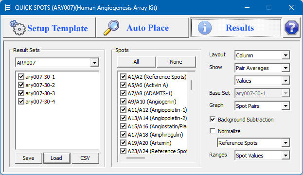Image resolution: width=303 pixels, height=175 pixels.
Task: Open the ARY007 result sets dropdown
Action: coord(57,62)
